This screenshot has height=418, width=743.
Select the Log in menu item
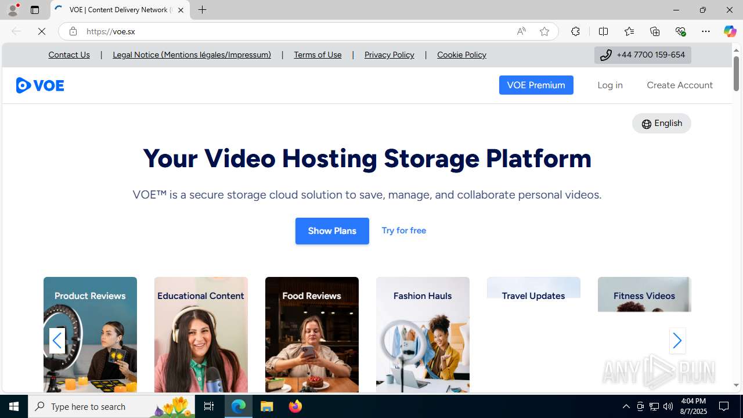(609, 85)
